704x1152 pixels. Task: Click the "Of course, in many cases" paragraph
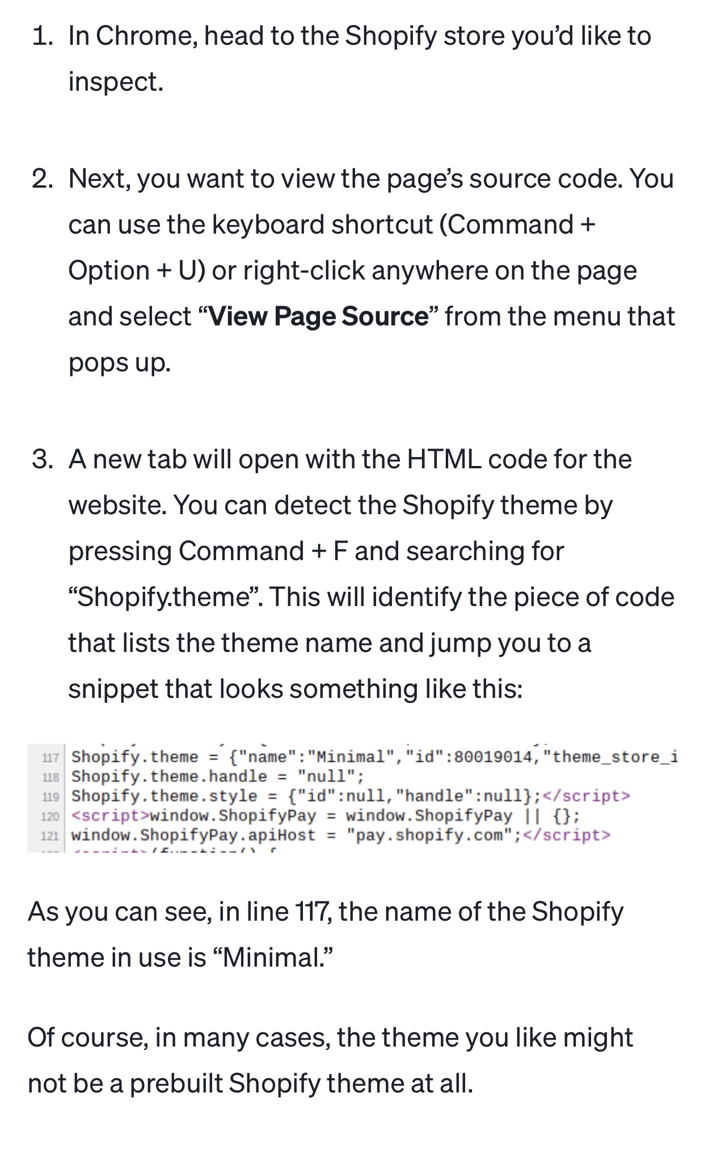[330, 1060]
